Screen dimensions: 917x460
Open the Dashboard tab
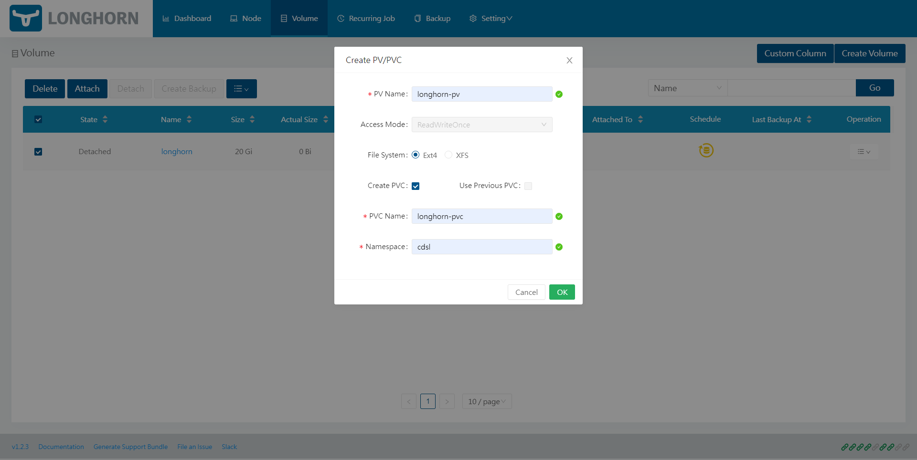[187, 19]
